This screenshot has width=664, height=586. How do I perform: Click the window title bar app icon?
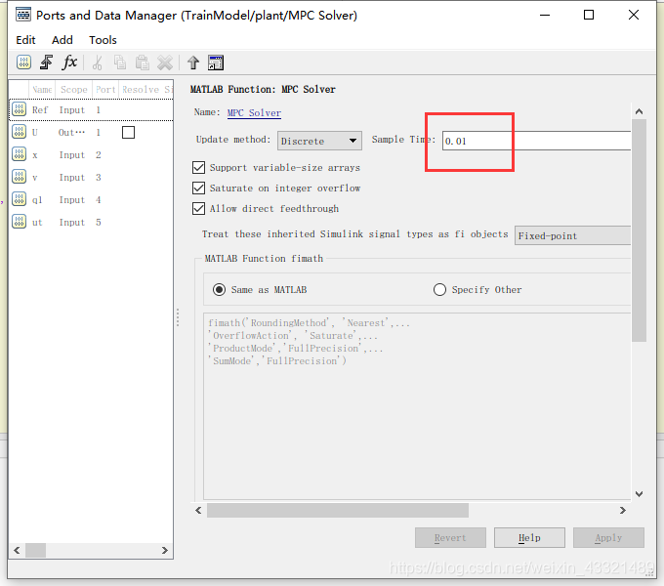click(x=23, y=15)
